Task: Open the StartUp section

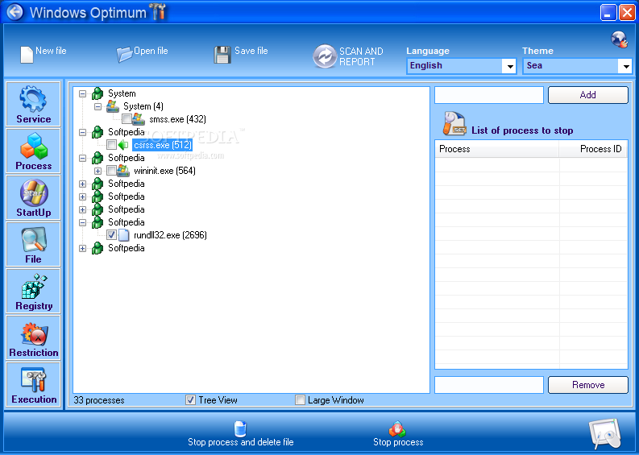Action: click(x=33, y=197)
